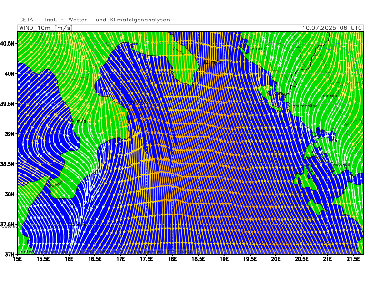Image resolution: width=381 pixels, height=286 pixels.
Task: Click the 38.5N latitude label
Action: pos(7,164)
